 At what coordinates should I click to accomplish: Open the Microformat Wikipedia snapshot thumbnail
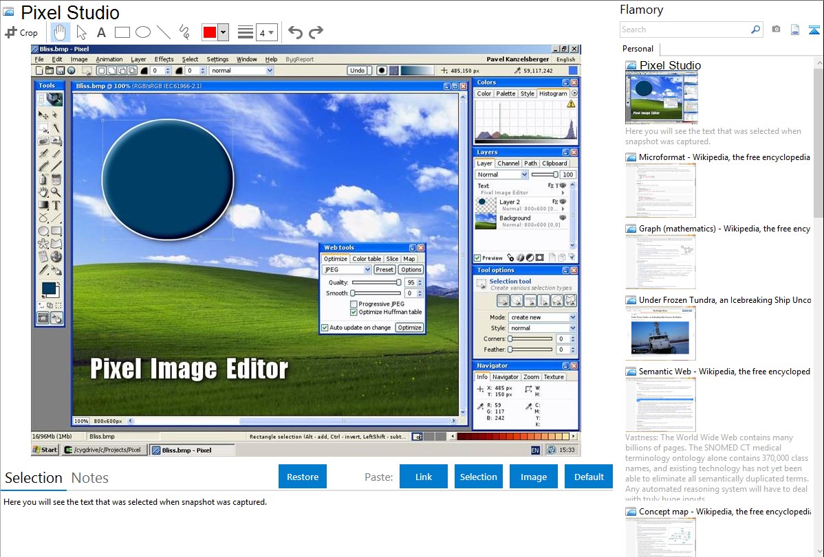[660, 190]
